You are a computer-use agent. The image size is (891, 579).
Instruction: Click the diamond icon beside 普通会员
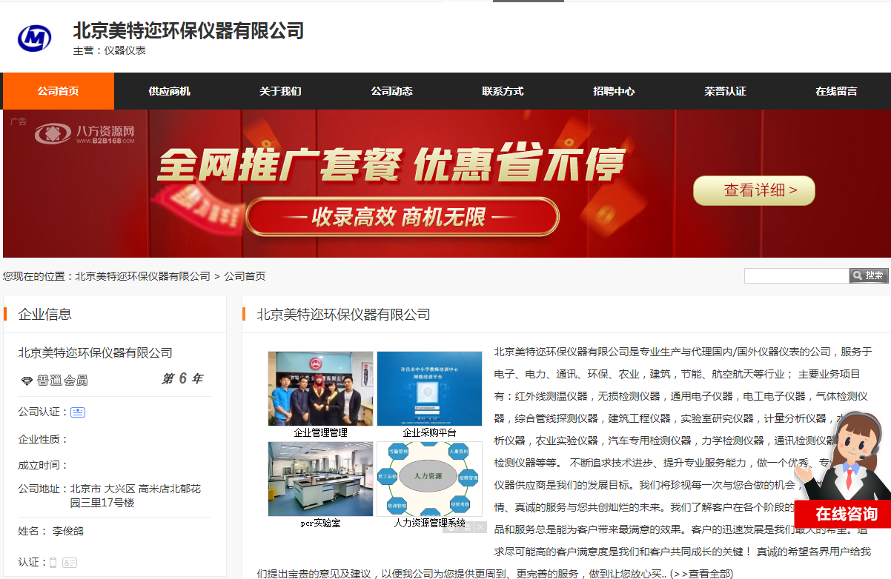pyautogui.click(x=27, y=381)
